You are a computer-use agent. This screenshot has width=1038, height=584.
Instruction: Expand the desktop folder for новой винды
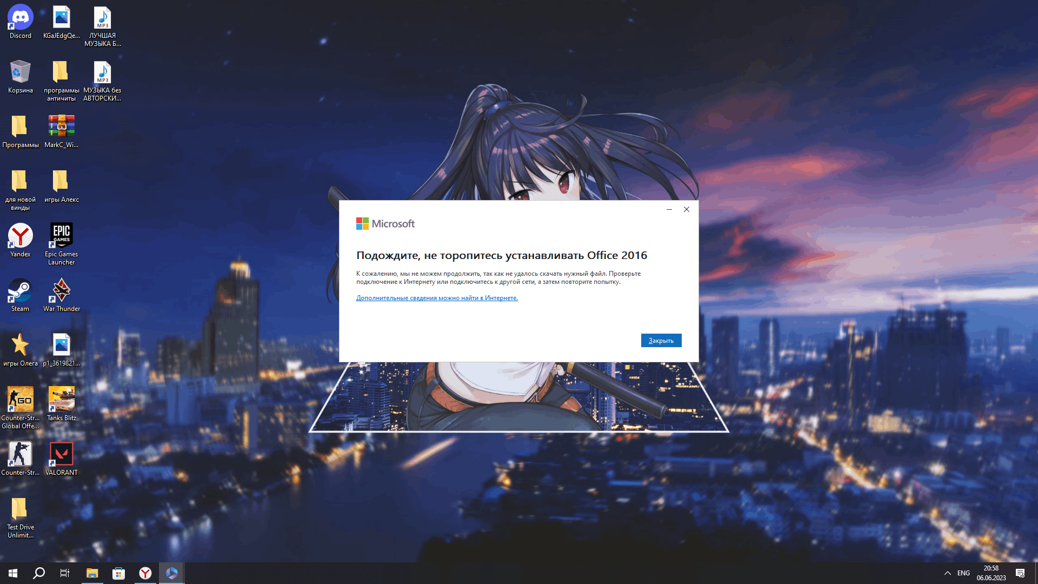[x=20, y=181]
